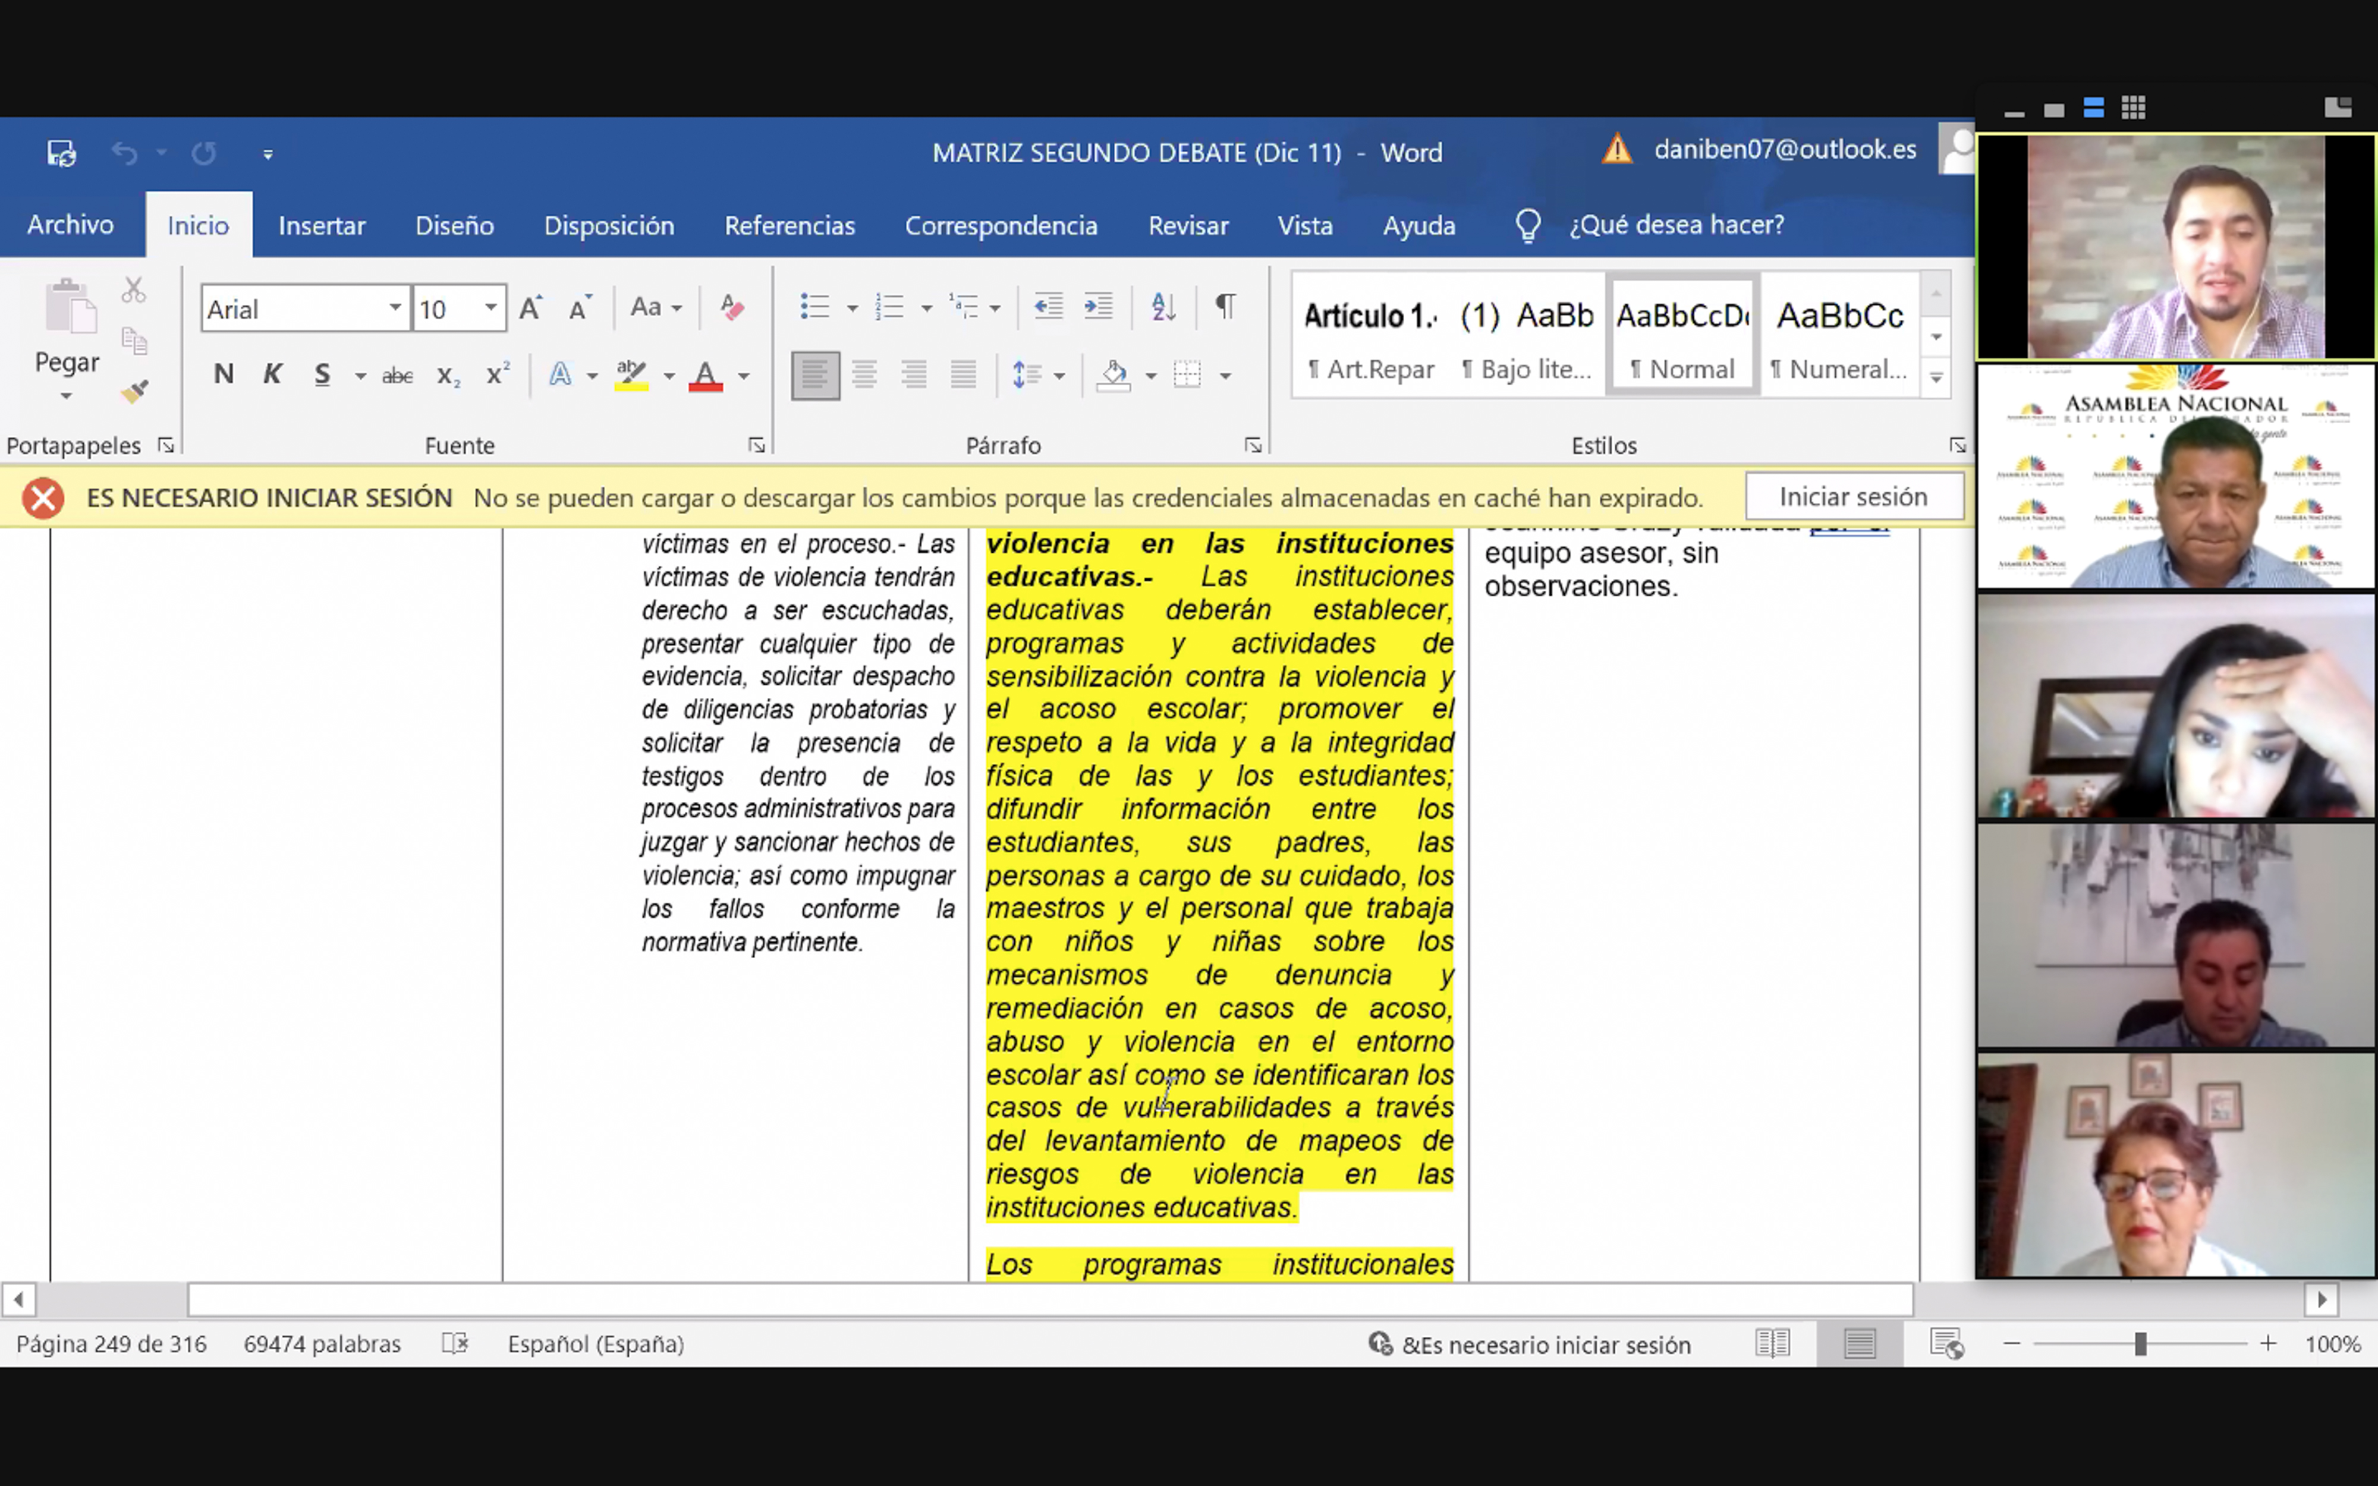Click the daniben07@outlook.es account name

click(x=1785, y=149)
